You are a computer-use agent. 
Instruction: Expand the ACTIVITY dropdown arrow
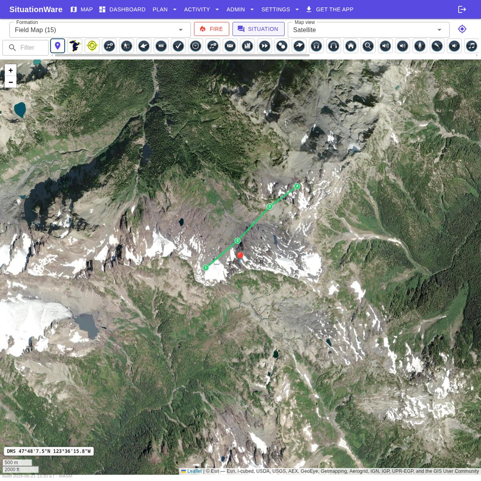(x=217, y=9)
